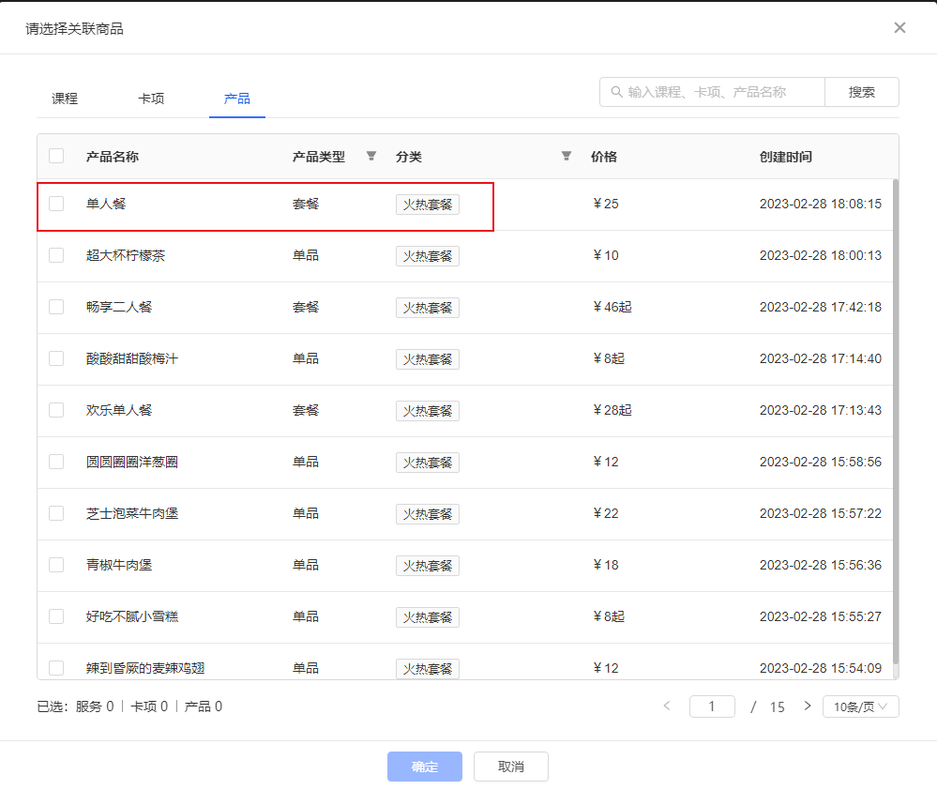This screenshot has height=790, width=937.
Task: Click the 确定 button
Action: (x=424, y=767)
